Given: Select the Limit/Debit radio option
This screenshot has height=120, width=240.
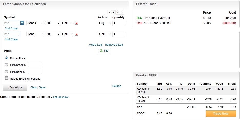Looking at the screenshot, I should tap(7, 72).
